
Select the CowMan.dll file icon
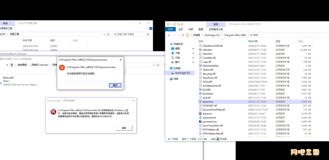pyautogui.click(x=200, y=58)
